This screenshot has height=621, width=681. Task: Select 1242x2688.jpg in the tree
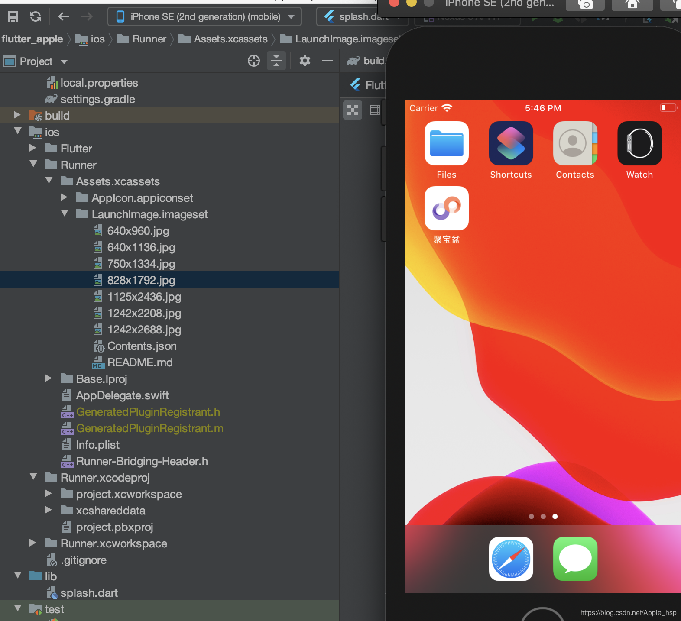coord(144,330)
